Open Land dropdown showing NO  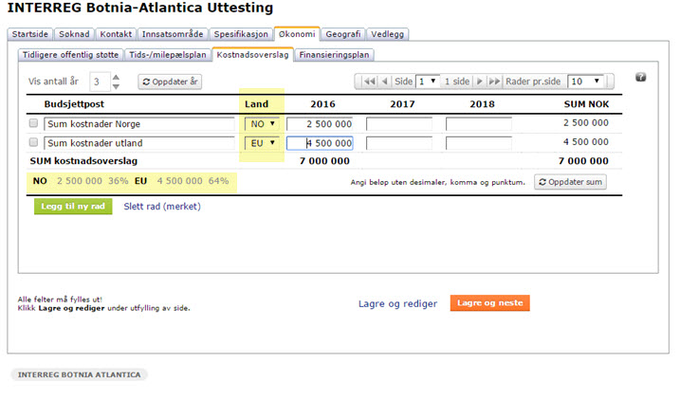263,124
